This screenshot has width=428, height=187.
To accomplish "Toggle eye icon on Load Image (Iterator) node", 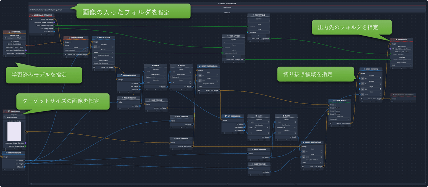I will (x=31, y=19).
